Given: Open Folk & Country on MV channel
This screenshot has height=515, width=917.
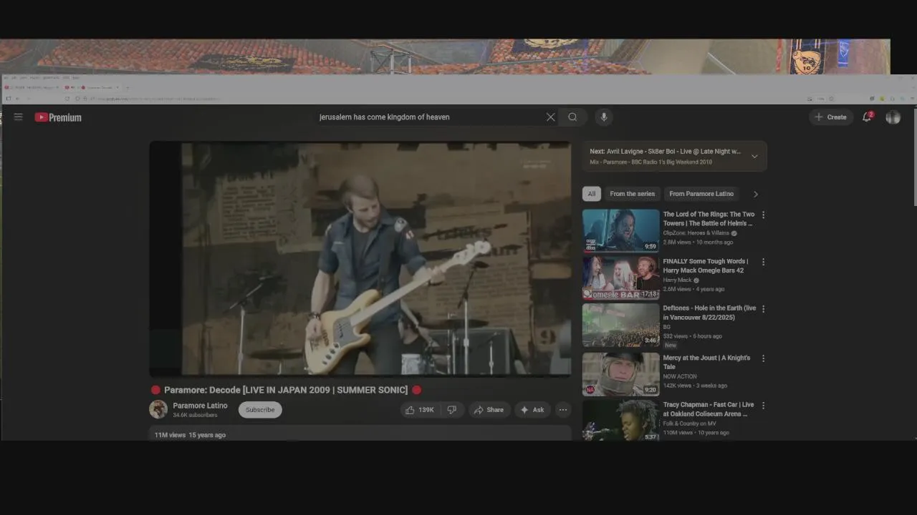Looking at the screenshot, I should (689, 423).
